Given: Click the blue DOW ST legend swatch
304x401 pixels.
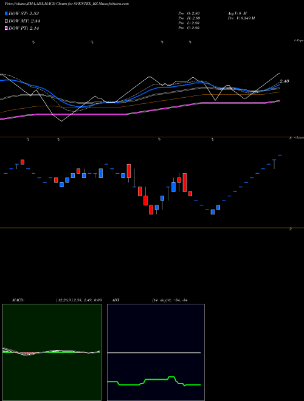Looking at the screenshot, I should pyautogui.click(x=7, y=13).
